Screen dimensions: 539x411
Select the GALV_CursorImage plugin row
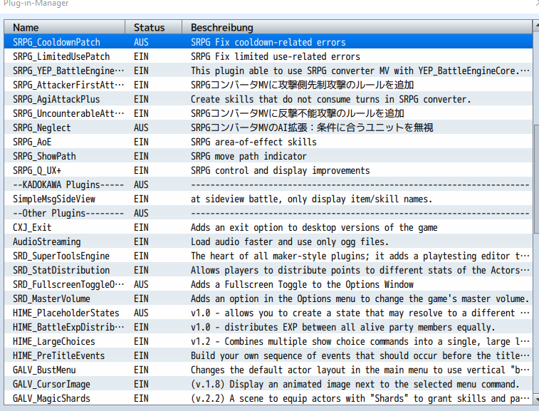[268, 385]
